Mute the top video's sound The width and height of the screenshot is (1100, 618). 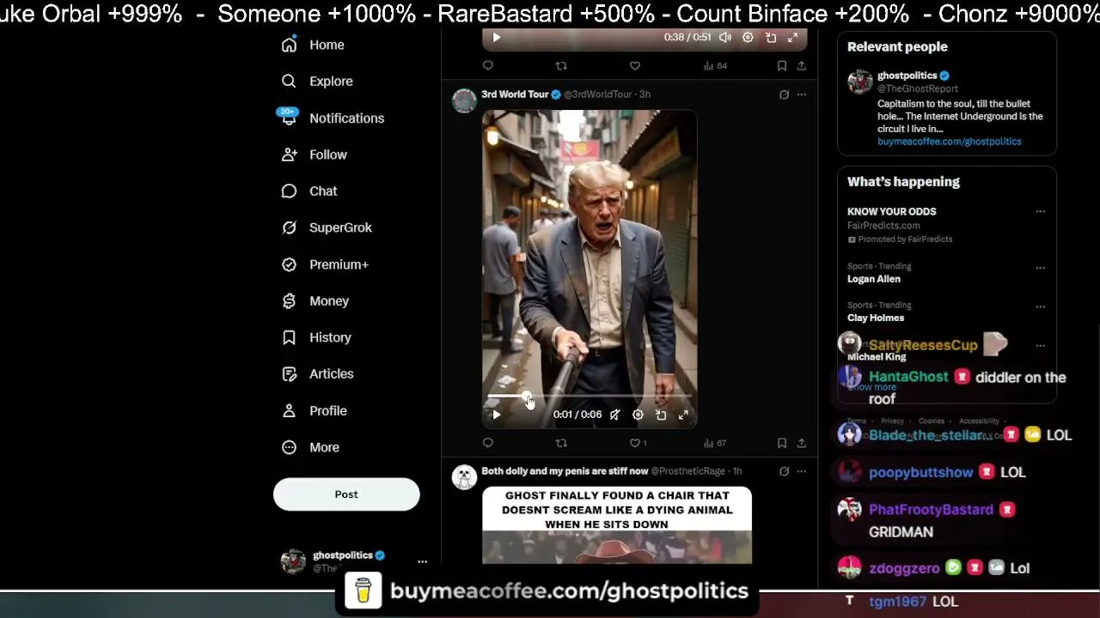click(725, 37)
